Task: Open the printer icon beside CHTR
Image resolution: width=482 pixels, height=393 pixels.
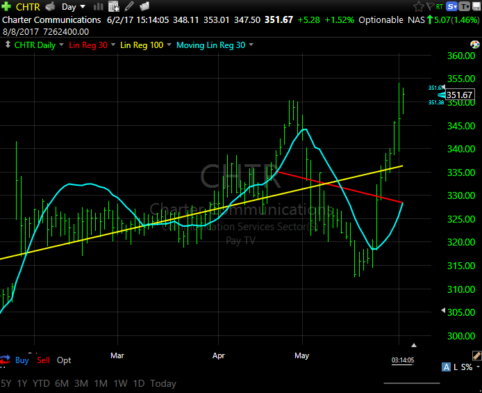Action: (51, 6)
